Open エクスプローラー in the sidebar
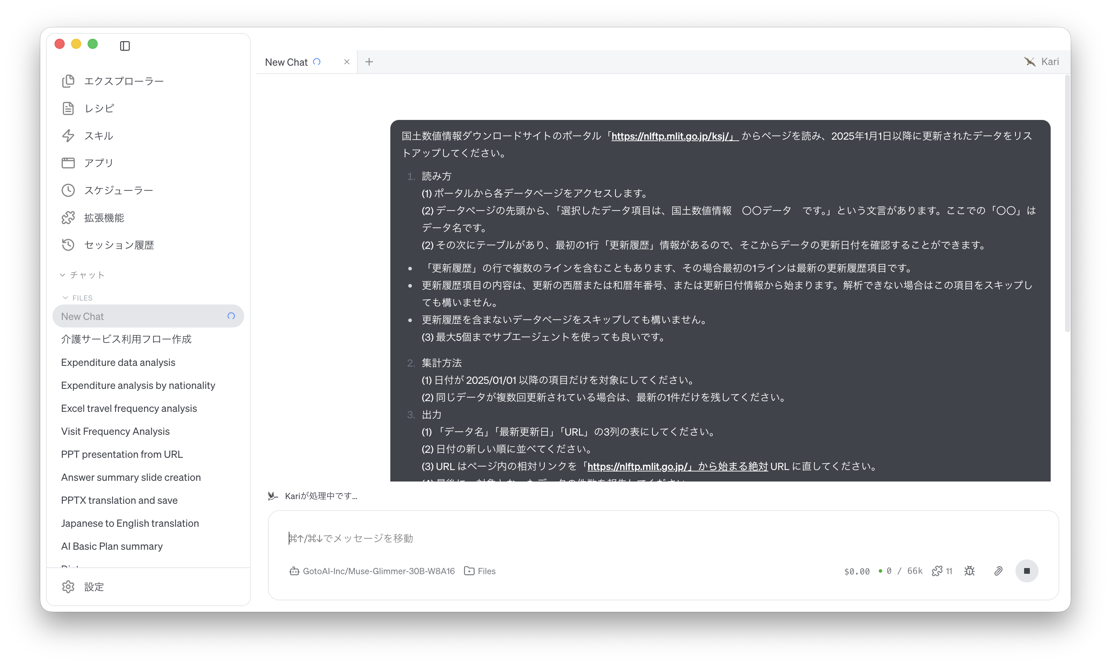 point(112,81)
